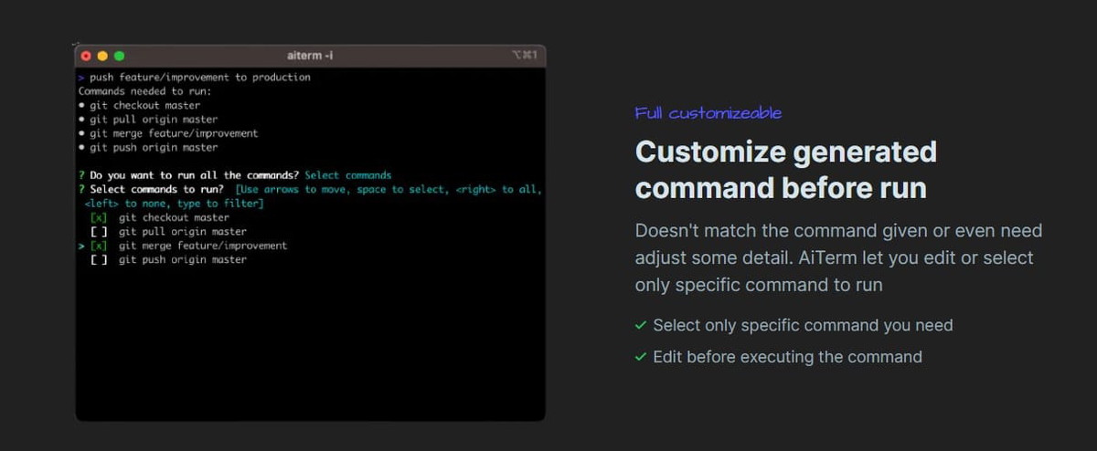Click the 'Customize generated command before run' heading

(x=786, y=169)
